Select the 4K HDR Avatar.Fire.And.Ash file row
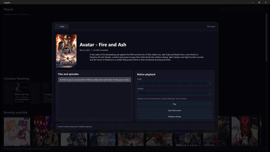The height and width of the screenshot is (152, 270). click(x=94, y=80)
